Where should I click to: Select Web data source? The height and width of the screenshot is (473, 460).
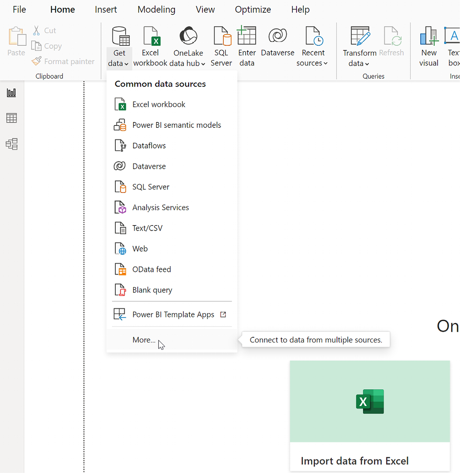(172, 249)
